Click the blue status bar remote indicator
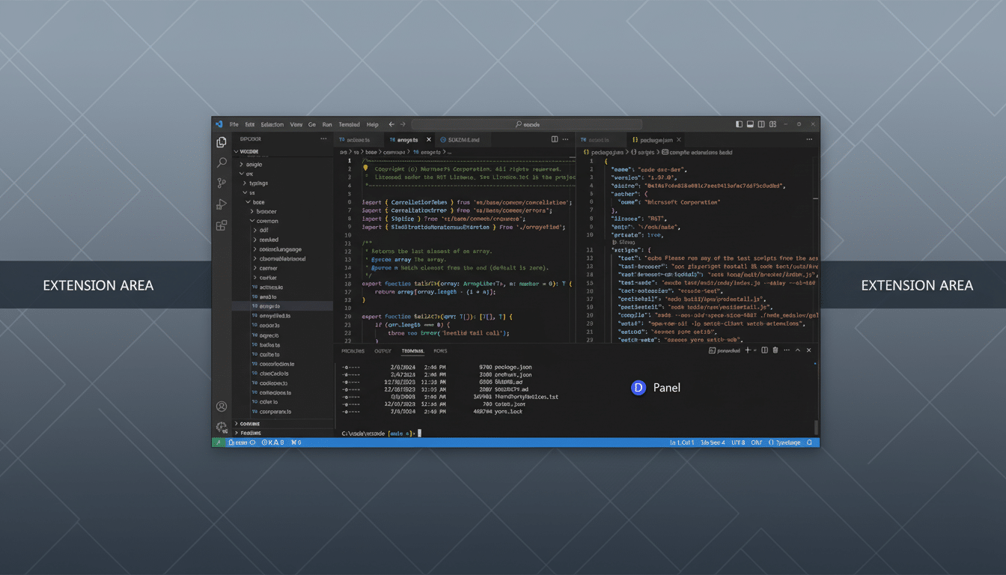 [218, 442]
